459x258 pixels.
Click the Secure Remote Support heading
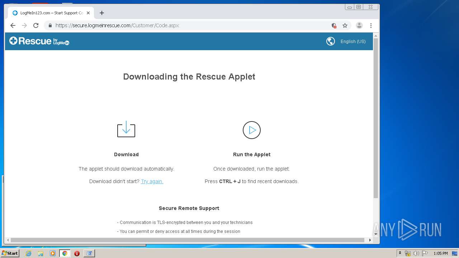click(x=189, y=208)
